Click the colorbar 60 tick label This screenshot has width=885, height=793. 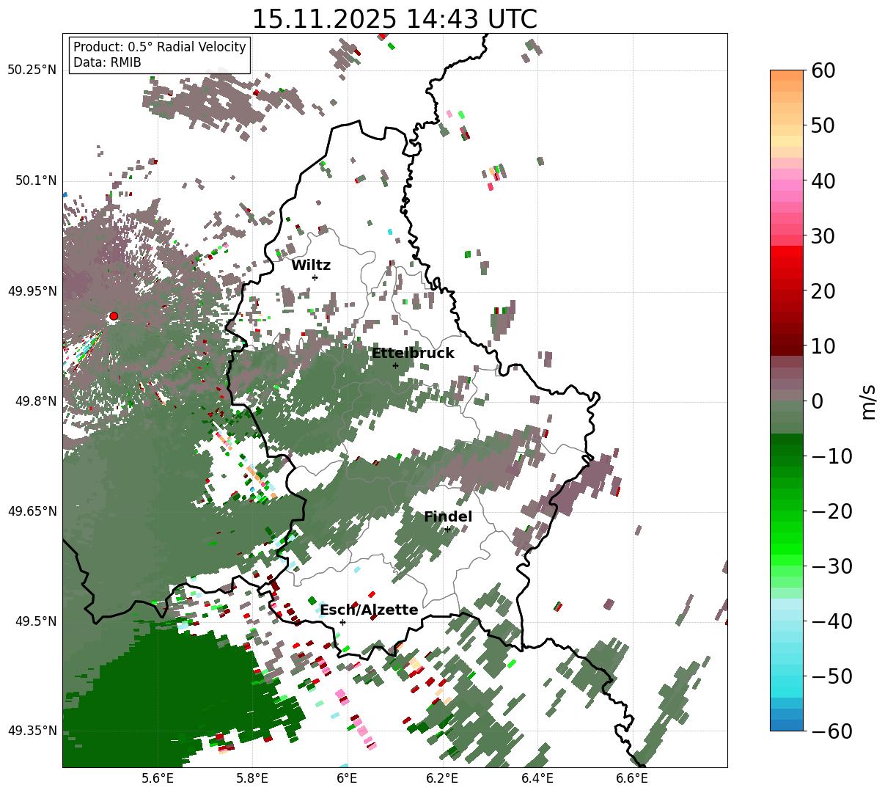[822, 70]
